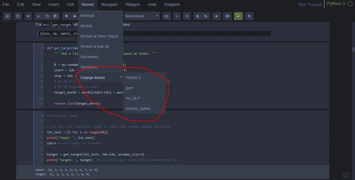Collapse the test code cell arrow

tap(44, 116)
